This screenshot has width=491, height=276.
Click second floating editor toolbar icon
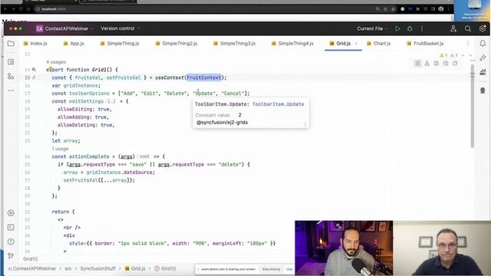coord(427,64)
